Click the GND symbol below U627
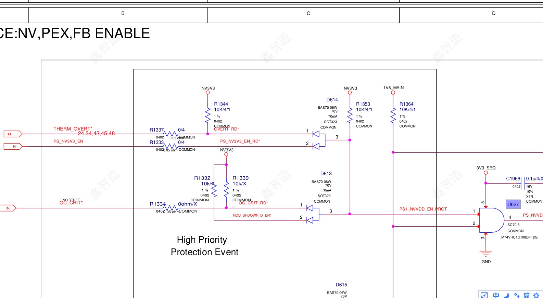 pyautogui.click(x=486, y=254)
